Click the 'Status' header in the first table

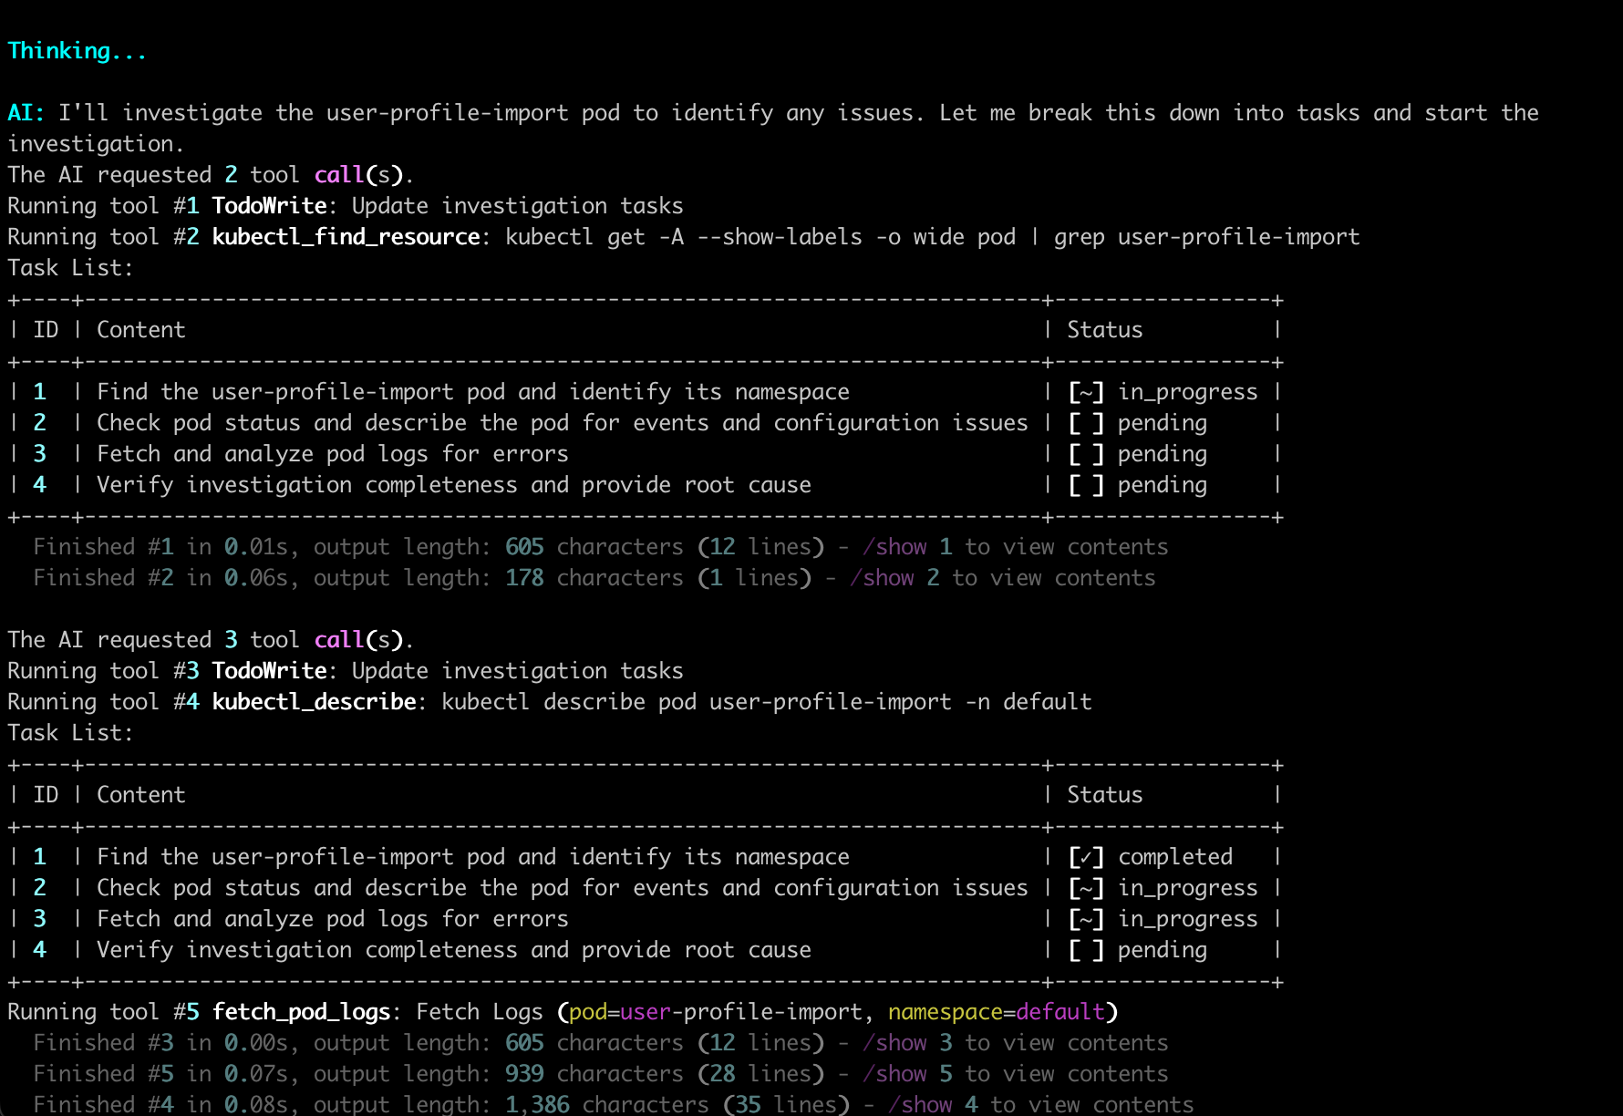(1104, 330)
